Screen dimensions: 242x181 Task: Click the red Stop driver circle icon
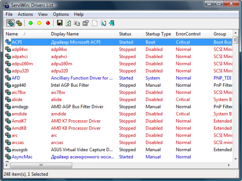48,23
